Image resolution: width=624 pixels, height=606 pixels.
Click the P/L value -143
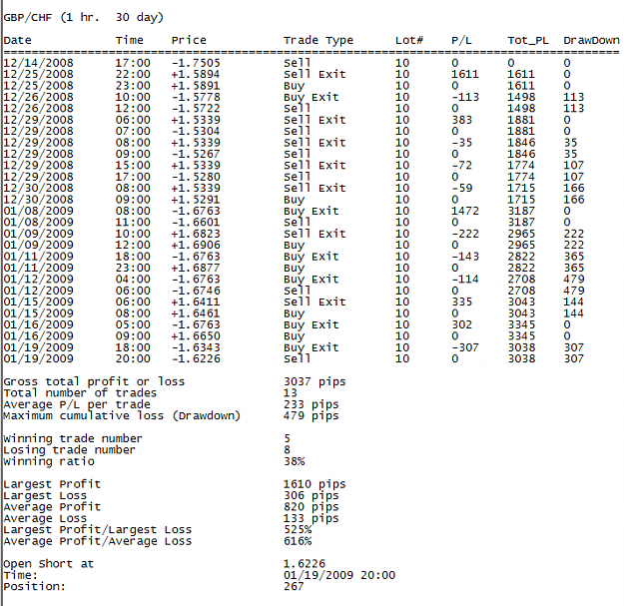click(x=465, y=257)
